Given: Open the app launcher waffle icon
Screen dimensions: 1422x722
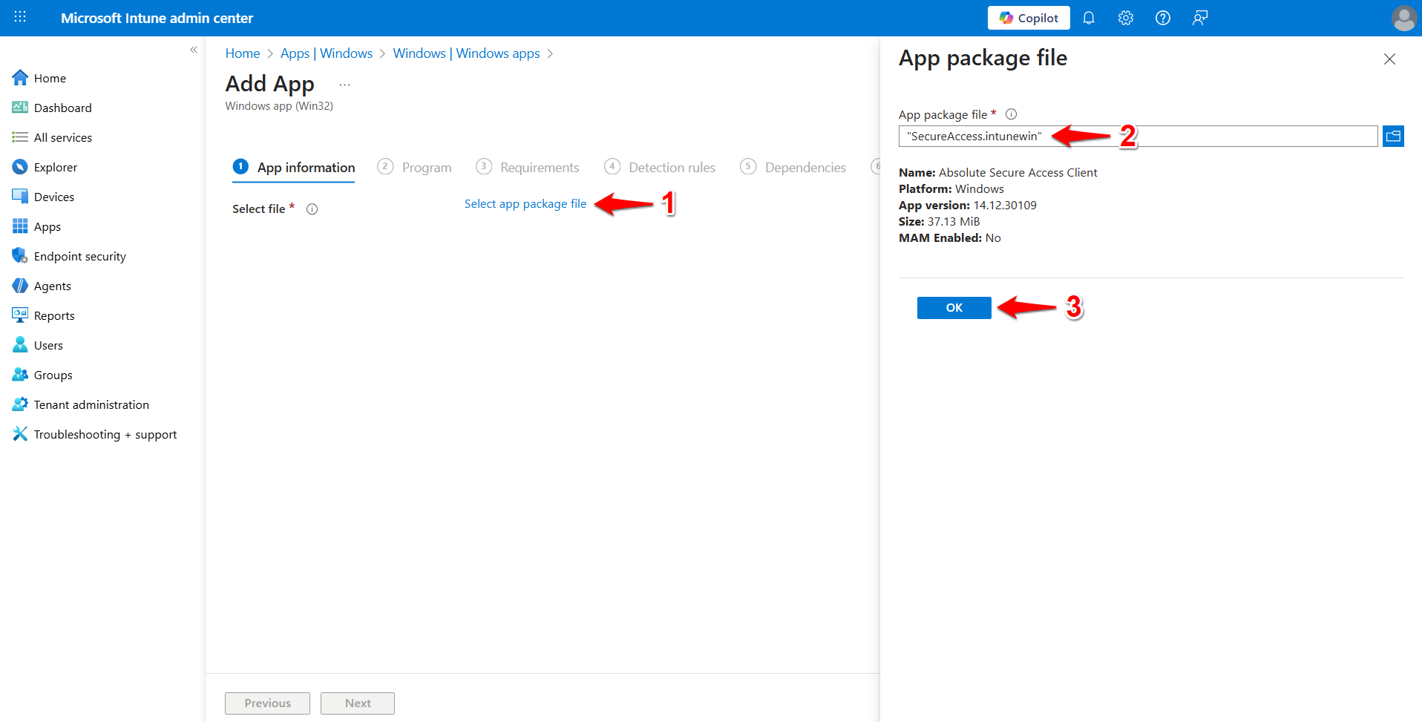Looking at the screenshot, I should point(20,17).
